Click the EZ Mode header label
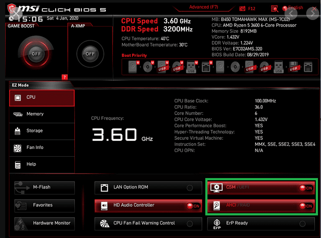 point(20,85)
